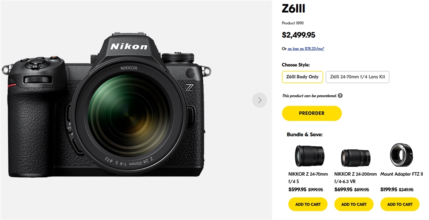
Task: Click the NIKKOR Z 24-200mm lens thumbnail
Action: point(355,158)
